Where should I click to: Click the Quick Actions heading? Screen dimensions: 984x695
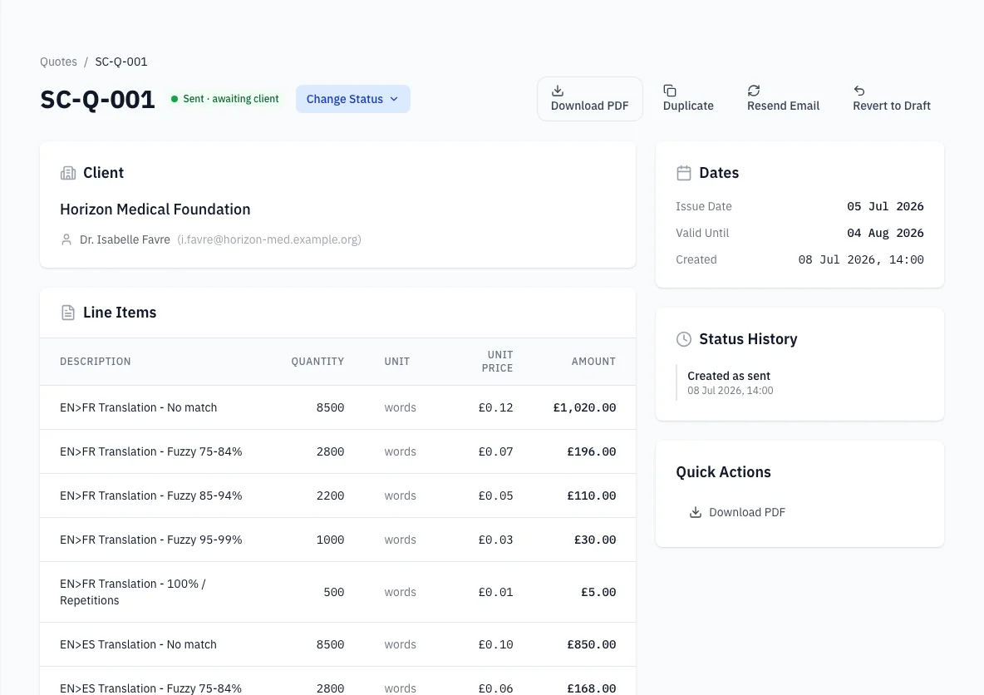coord(724,472)
